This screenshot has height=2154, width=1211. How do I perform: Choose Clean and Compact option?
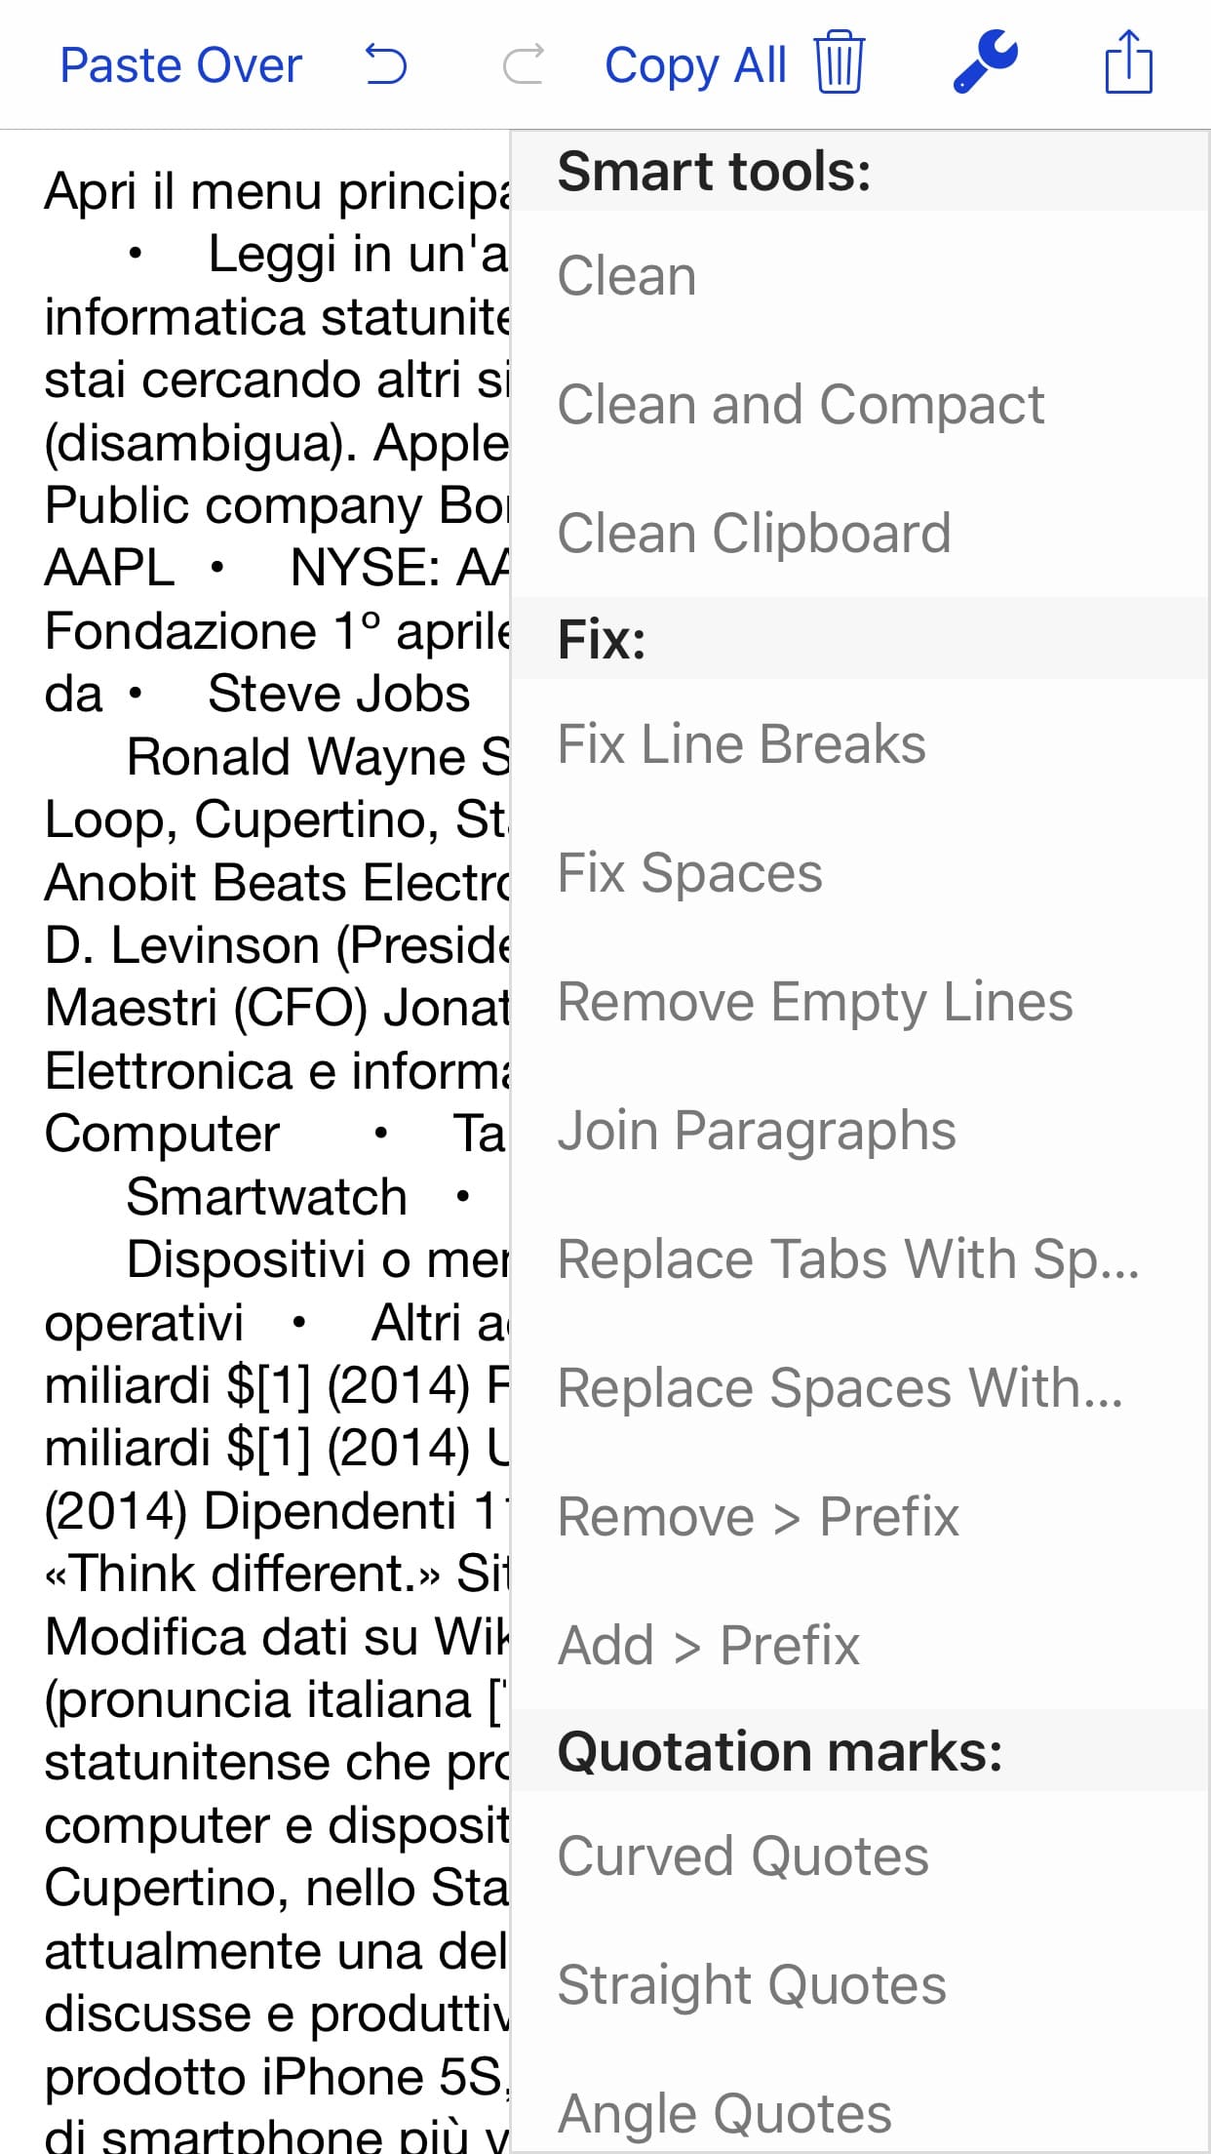pos(801,405)
